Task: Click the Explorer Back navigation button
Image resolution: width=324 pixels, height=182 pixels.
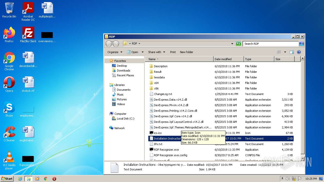Action: pos(109,44)
